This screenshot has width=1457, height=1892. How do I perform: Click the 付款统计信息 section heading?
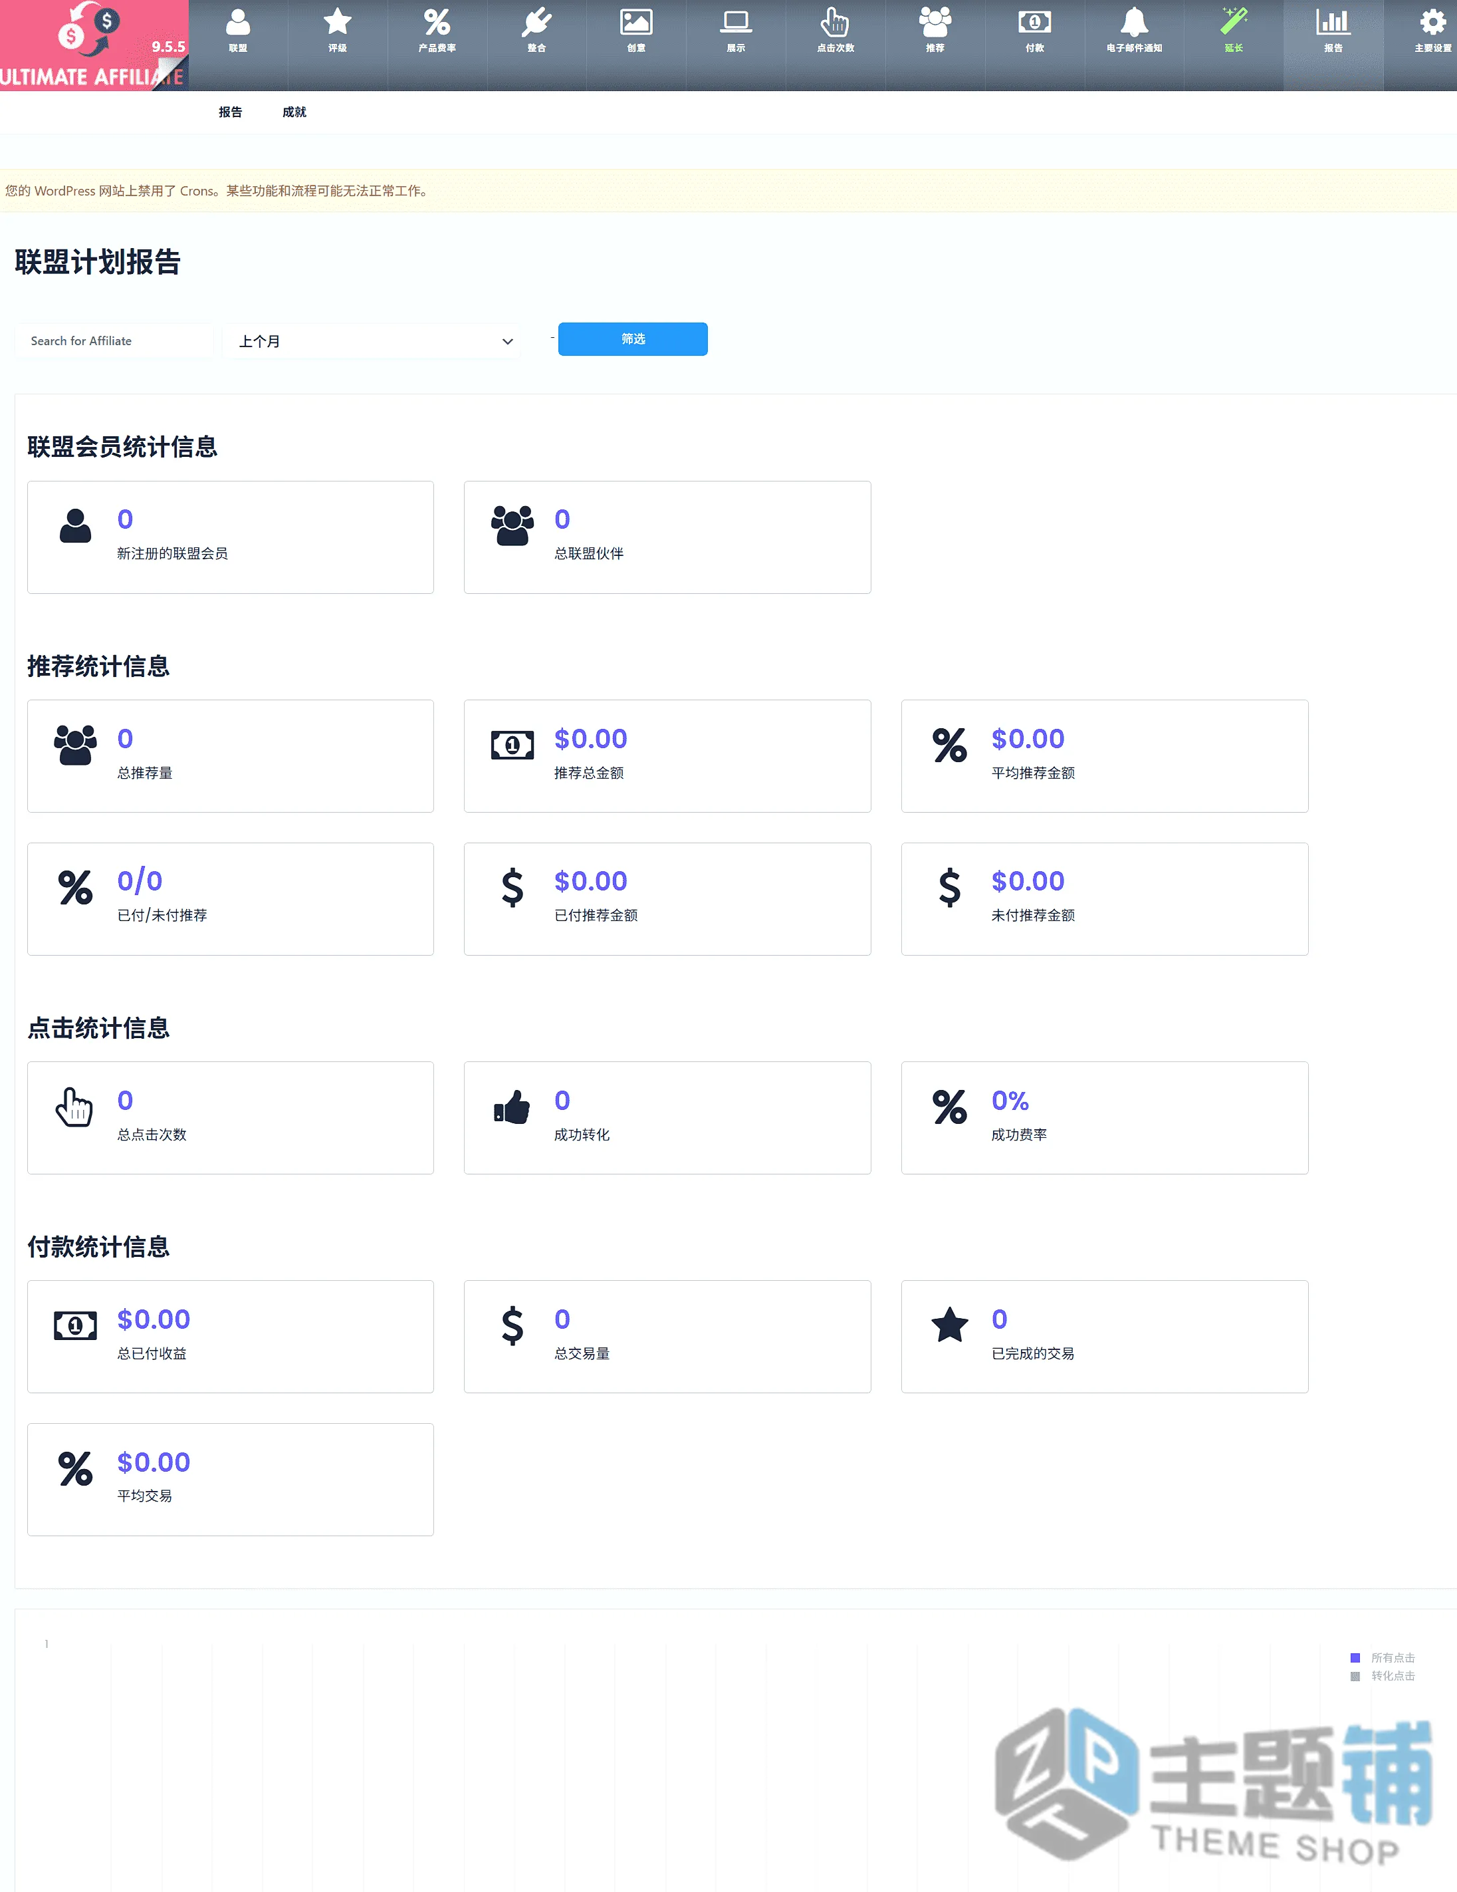point(98,1247)
